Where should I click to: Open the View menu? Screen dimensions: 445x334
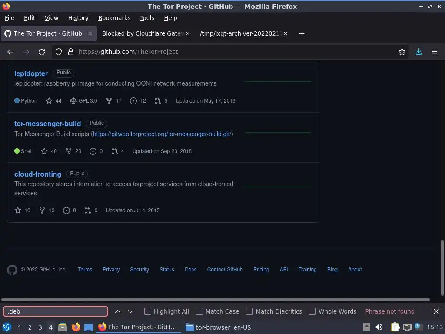point(51,18)
